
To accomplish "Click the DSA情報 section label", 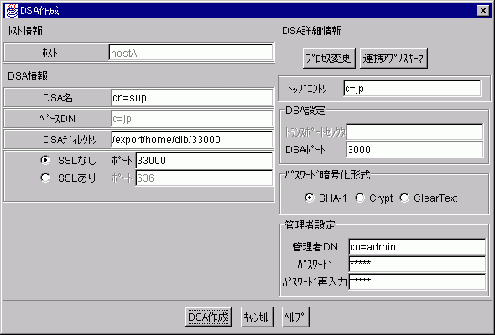I will [x=28, y=75].
